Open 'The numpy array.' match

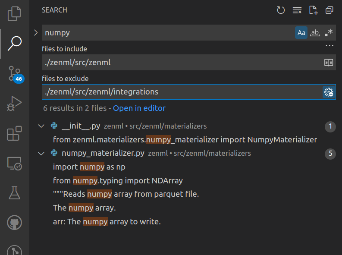(84, 208)
